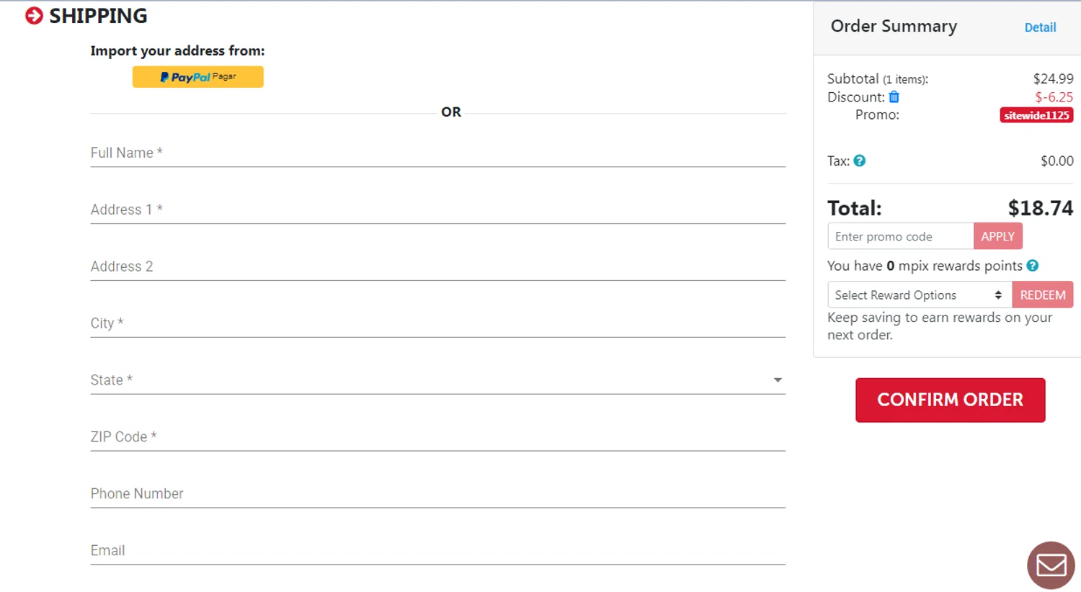Click the rewards points help icon
This screenshot has width=1081, height=592.
tap(1032, 266)
